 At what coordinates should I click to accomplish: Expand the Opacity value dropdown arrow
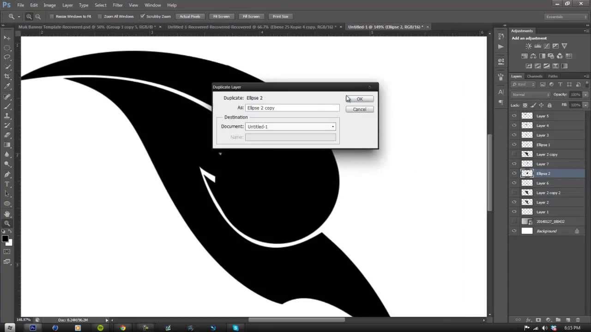[585, 95]
